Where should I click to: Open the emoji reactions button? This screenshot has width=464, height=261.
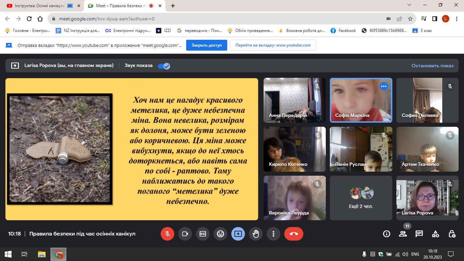pos(220,234)
